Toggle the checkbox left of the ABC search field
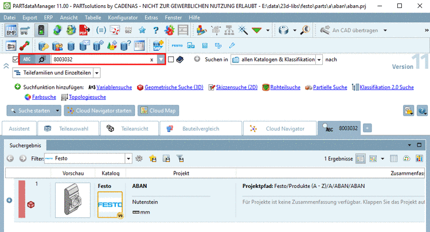 [15, 59]
